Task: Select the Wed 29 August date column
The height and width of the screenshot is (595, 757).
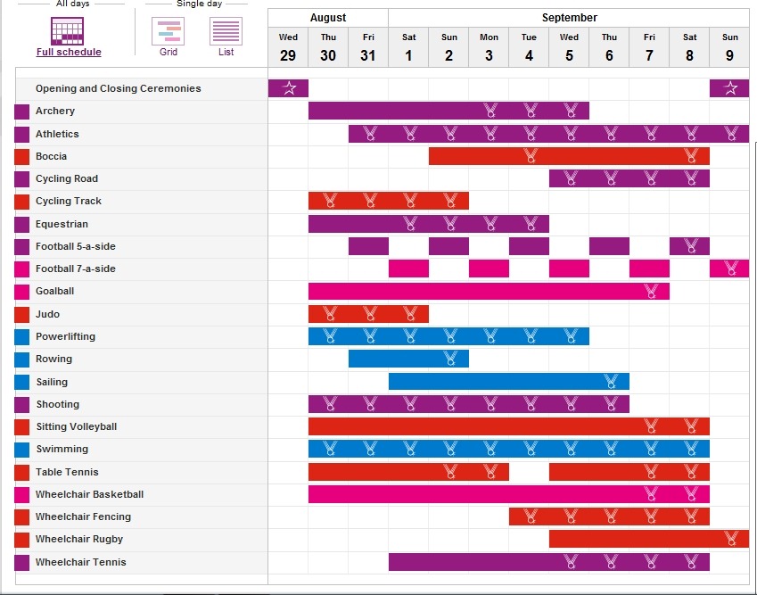Action: pyautogui.click(x=288, y=47)
